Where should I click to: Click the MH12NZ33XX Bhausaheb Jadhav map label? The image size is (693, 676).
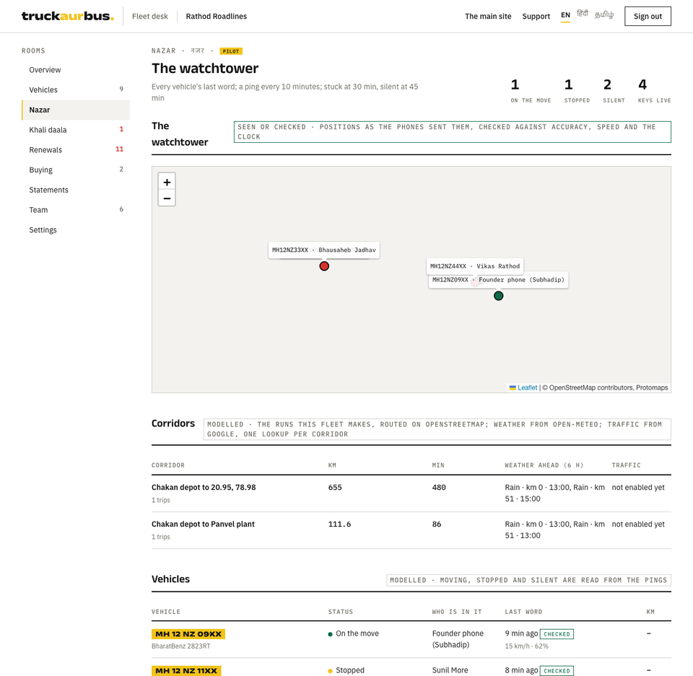[324, 250]
